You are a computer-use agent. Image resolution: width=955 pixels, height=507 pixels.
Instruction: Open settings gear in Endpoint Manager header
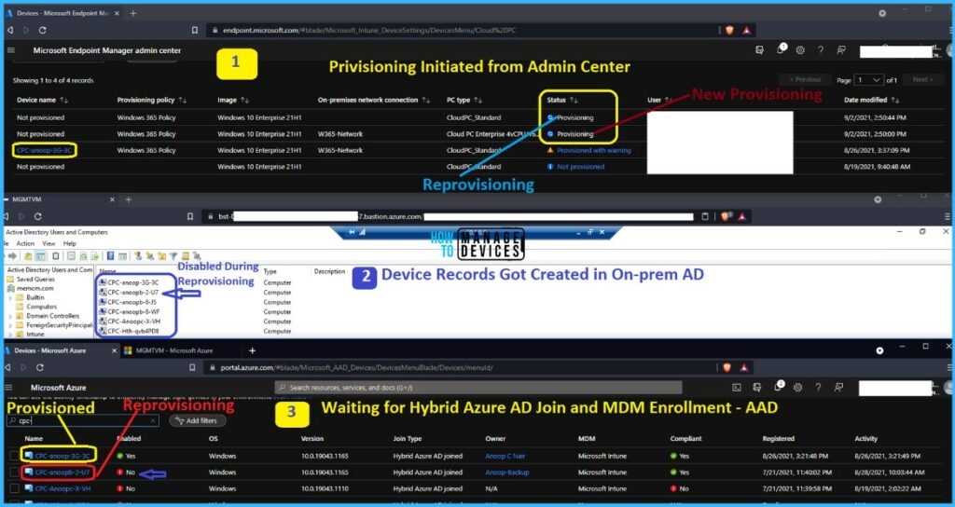click(x=800, y=50)
